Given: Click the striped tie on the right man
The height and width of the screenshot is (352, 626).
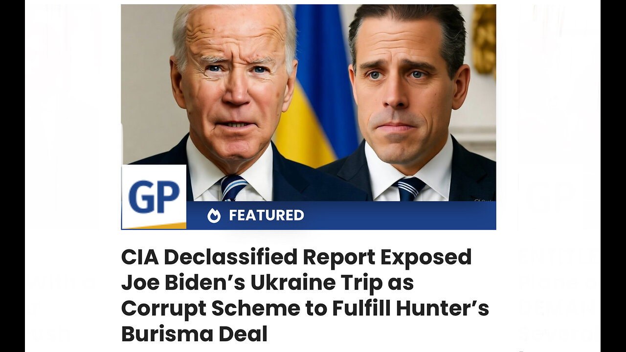Looking at the screenshot, I should tap(410, 189).
